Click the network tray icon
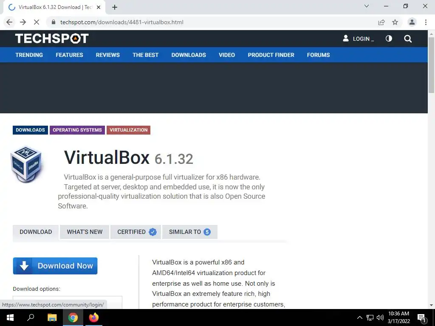 370,318
